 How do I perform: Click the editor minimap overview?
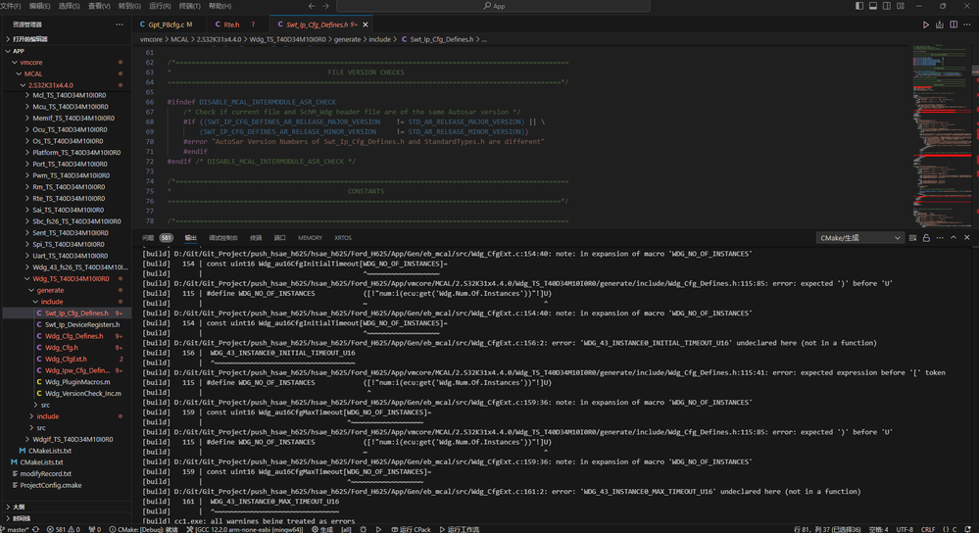(x=942, y=135)
